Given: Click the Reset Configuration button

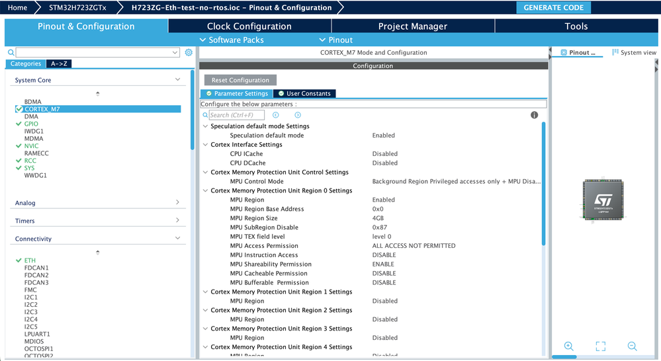Looking at the screenshot, I should tap(240, 80).
